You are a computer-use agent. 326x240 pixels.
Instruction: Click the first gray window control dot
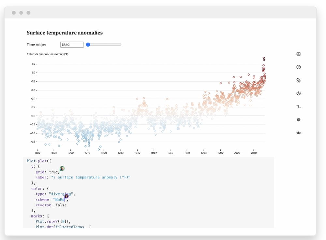pos(14,13)
